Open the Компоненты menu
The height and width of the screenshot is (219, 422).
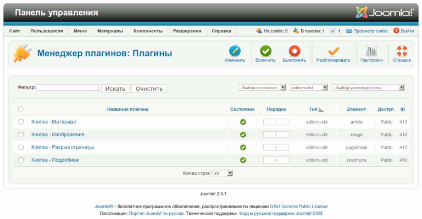pos(148,31)
